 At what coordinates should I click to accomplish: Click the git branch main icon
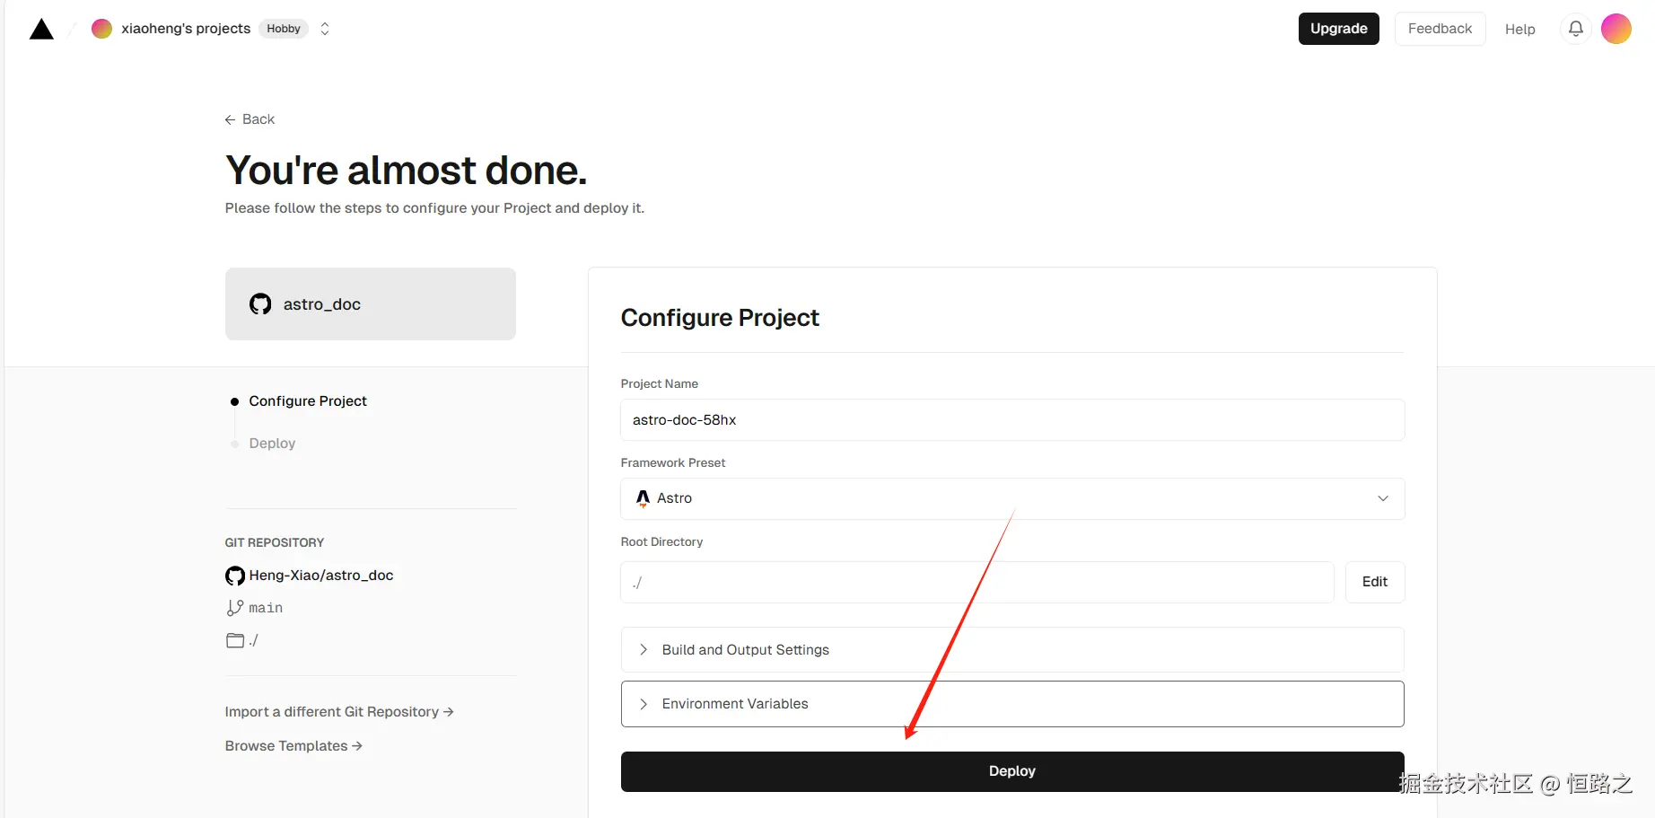tap(235, 608)
